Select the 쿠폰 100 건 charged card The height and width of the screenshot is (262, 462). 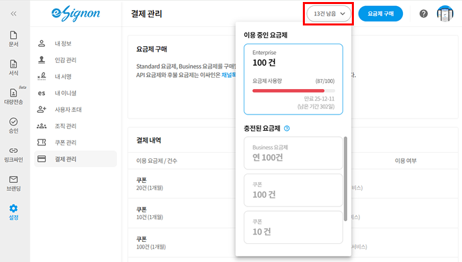[x=293, y=190]
